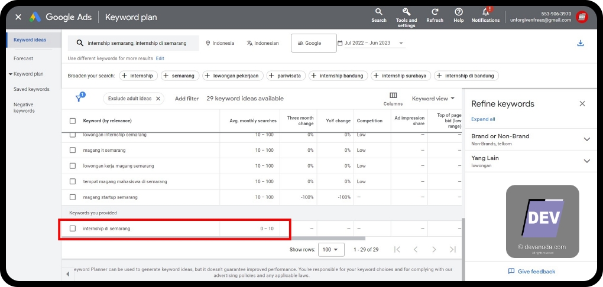Add internship di bandung to broaden search
The width and height of the screenshot is (603, 287).
[x=466, y=76]
